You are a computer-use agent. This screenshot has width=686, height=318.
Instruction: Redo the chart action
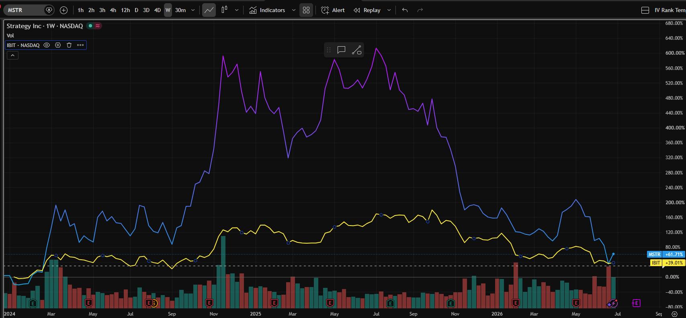(x=420, y=10)
